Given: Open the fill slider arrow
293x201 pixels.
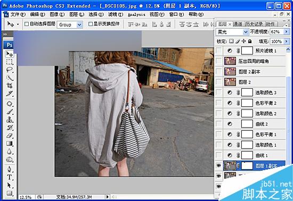Looking at the screenshot, I should point(286,41).
